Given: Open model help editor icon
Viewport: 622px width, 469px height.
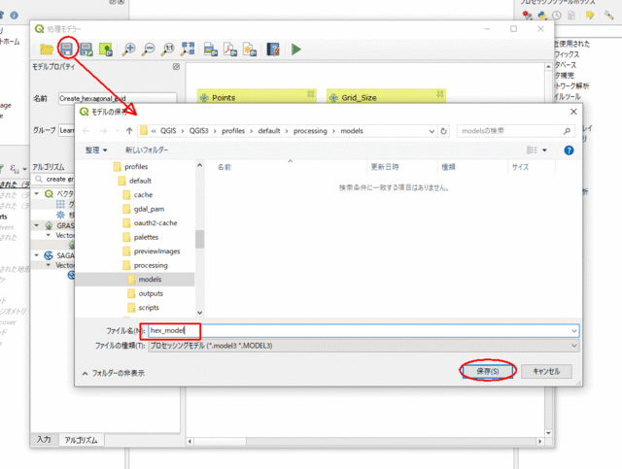Looking at the screenshot, I should tap(273, 50).
